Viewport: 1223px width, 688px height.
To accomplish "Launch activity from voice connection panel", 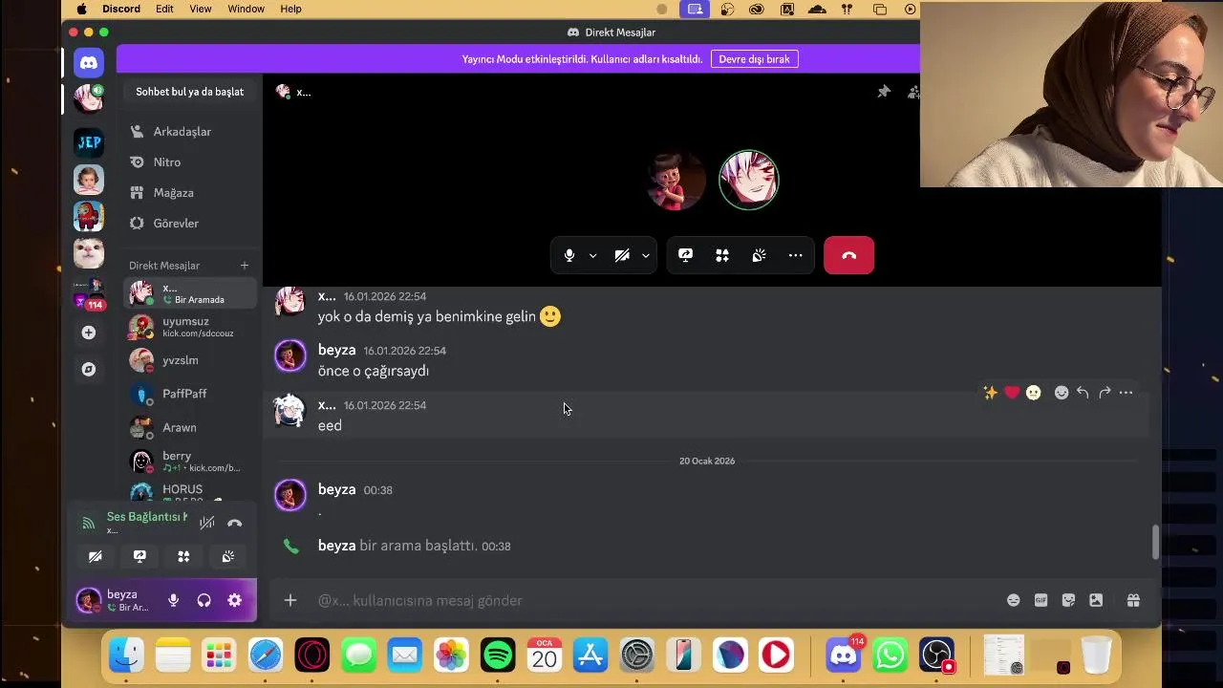I will [183, 556].
